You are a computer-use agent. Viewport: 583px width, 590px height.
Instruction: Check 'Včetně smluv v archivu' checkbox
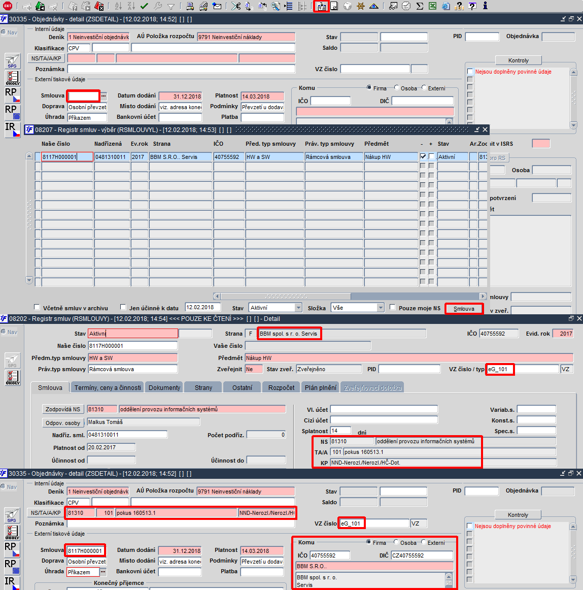(x=37, y=307)
